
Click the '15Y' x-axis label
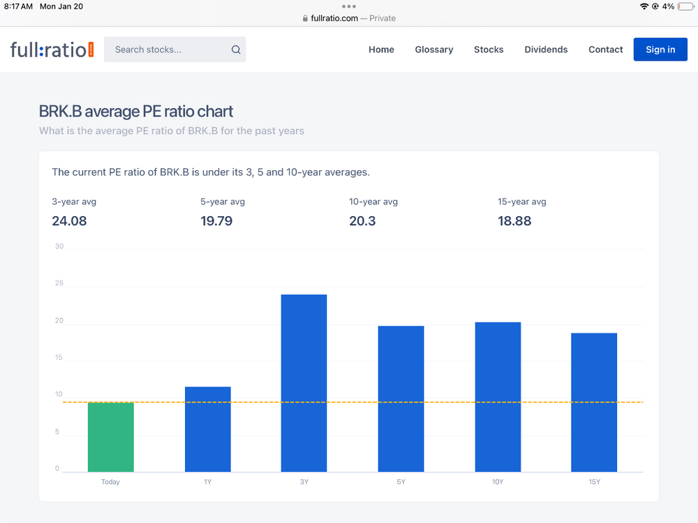[594, 482]
